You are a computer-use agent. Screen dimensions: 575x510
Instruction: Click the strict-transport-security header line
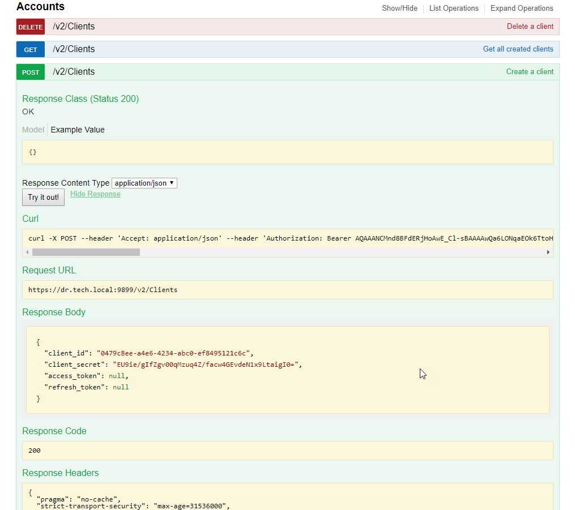(133, 506)
